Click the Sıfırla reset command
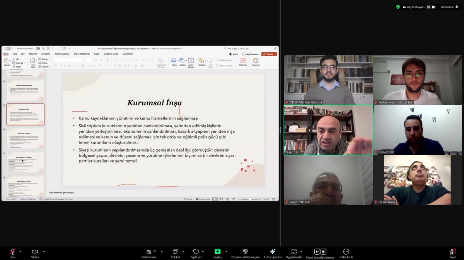 coord(44,63)
